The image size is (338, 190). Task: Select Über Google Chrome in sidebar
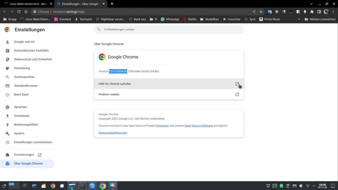point(27,164)
